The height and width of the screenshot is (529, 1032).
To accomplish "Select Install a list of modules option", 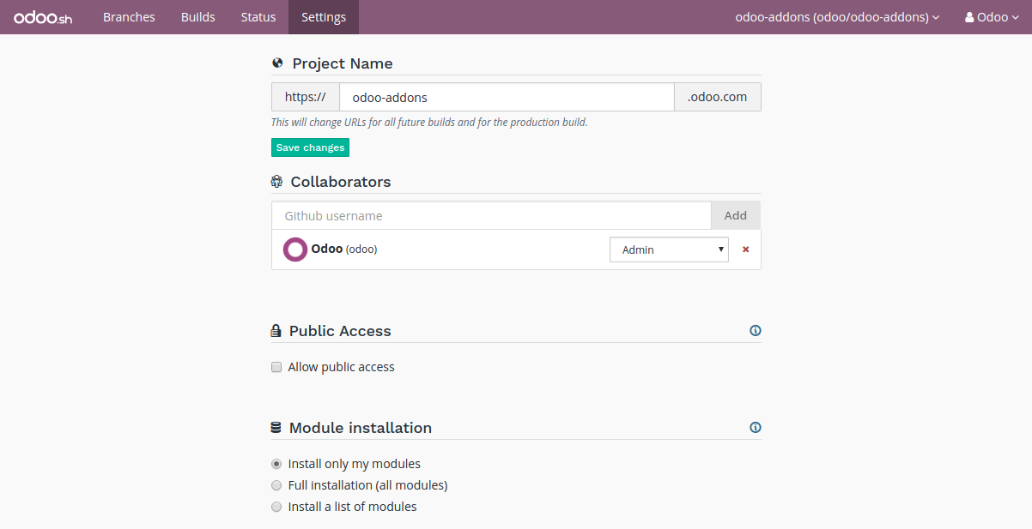I will pos(276,507).
